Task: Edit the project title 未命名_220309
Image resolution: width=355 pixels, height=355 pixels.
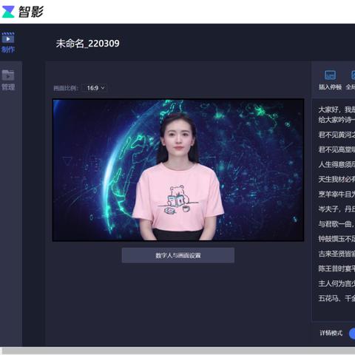Action: [87, 44]
